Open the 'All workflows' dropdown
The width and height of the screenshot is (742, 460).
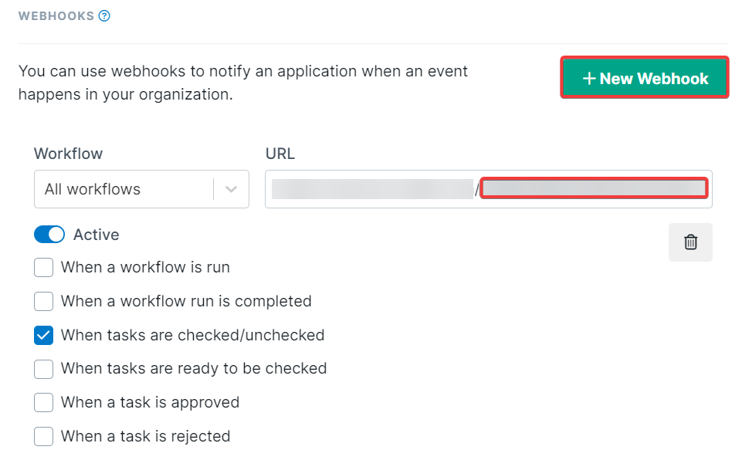(124, 189)
